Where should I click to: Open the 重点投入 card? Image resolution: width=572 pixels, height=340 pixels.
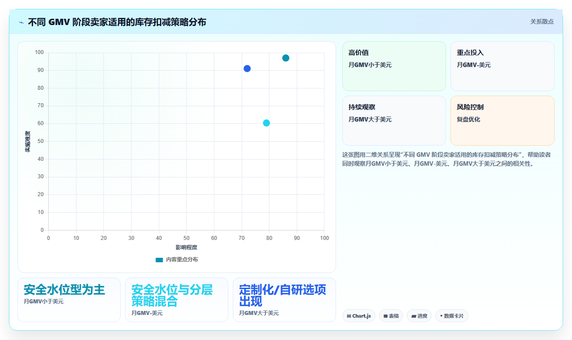point(502,66)
